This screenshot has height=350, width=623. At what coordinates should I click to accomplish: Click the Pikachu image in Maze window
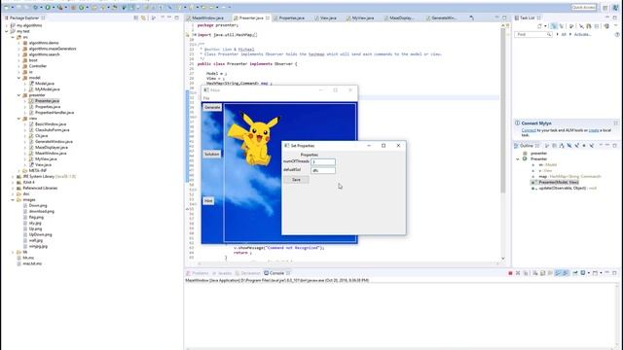[x=255, y=138]
